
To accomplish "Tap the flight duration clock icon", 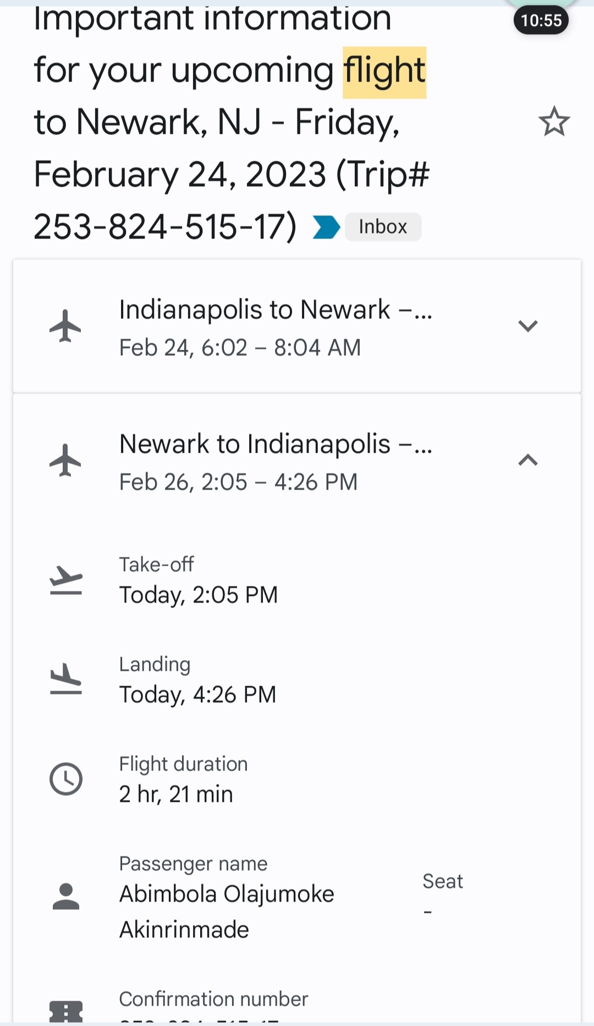I will point(66,779).
